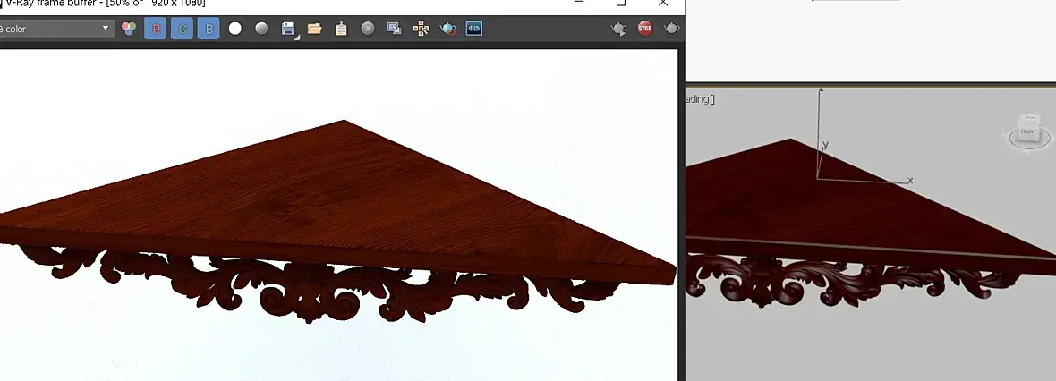Load image with the folder icon
The width and height of the screenshot is (1056, 381).
(x=314, y=29)
